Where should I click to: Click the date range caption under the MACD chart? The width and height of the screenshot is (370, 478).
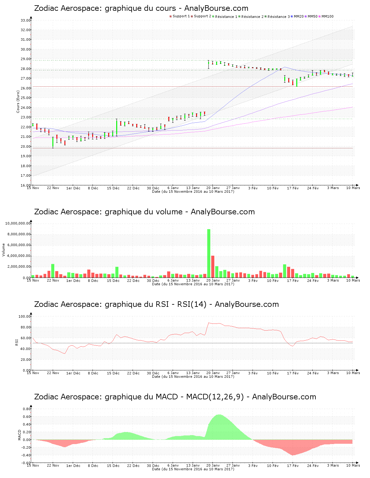[193, 469]
